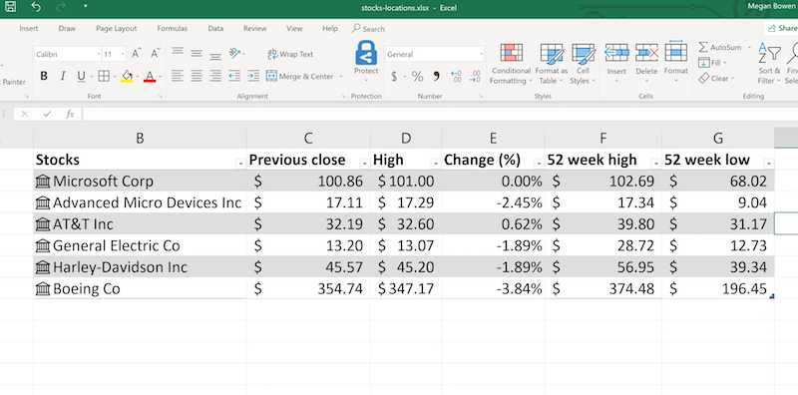The height and width of the screenshot is (395, 798).
Task: Click the Decrease Indent icon
Action: coord(234,77)
